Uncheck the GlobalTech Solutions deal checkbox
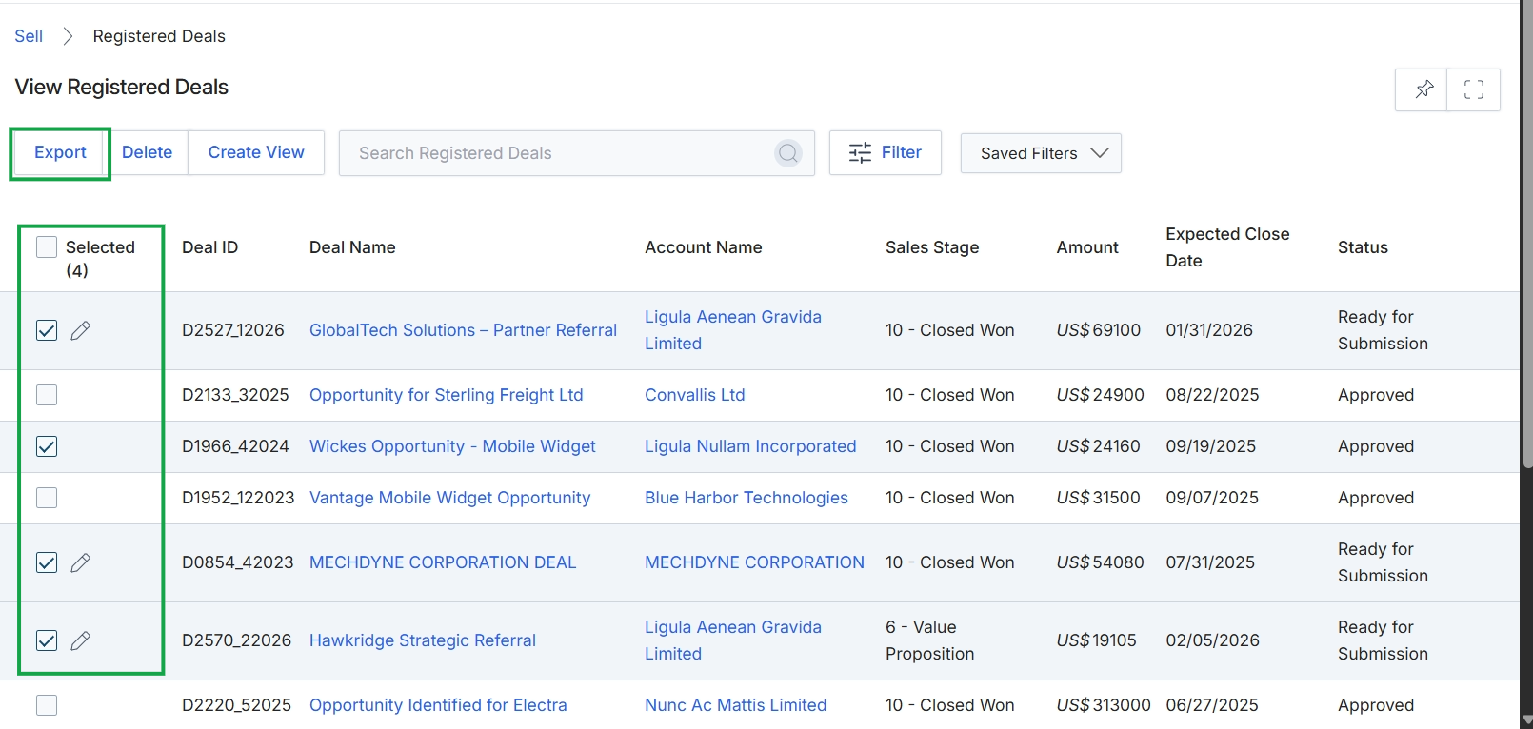 [47, 330]
